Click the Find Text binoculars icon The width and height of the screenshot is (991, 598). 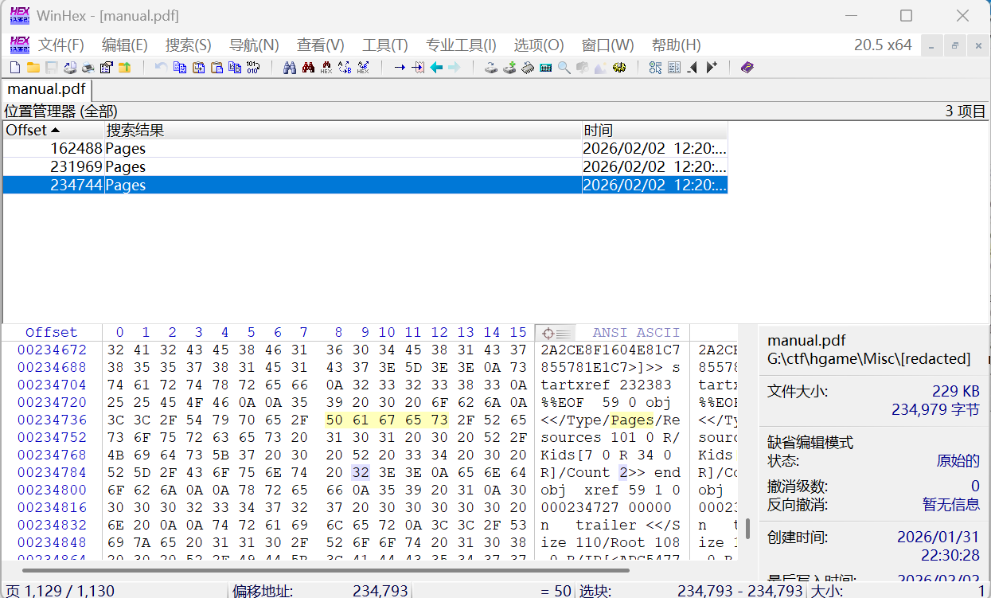pos(290,68)
